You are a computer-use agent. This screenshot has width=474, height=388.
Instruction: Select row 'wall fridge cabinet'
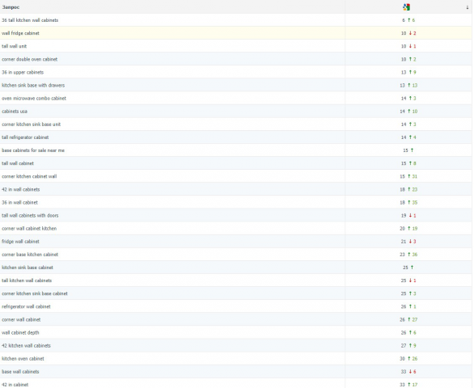[236, 33]
